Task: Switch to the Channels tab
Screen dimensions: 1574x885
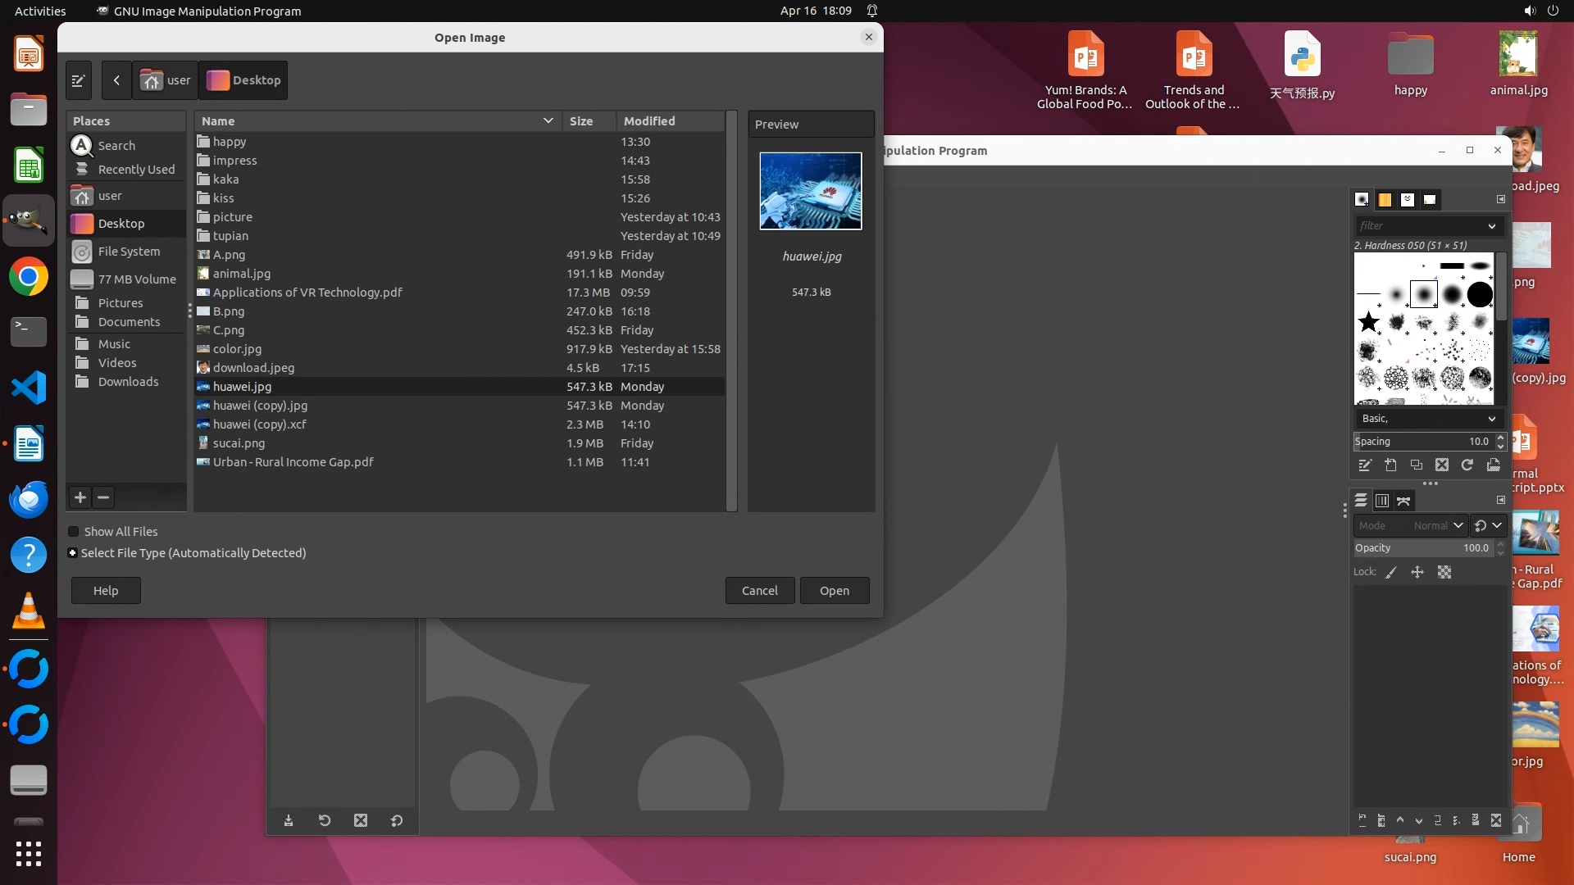Action: (1382, 501)
